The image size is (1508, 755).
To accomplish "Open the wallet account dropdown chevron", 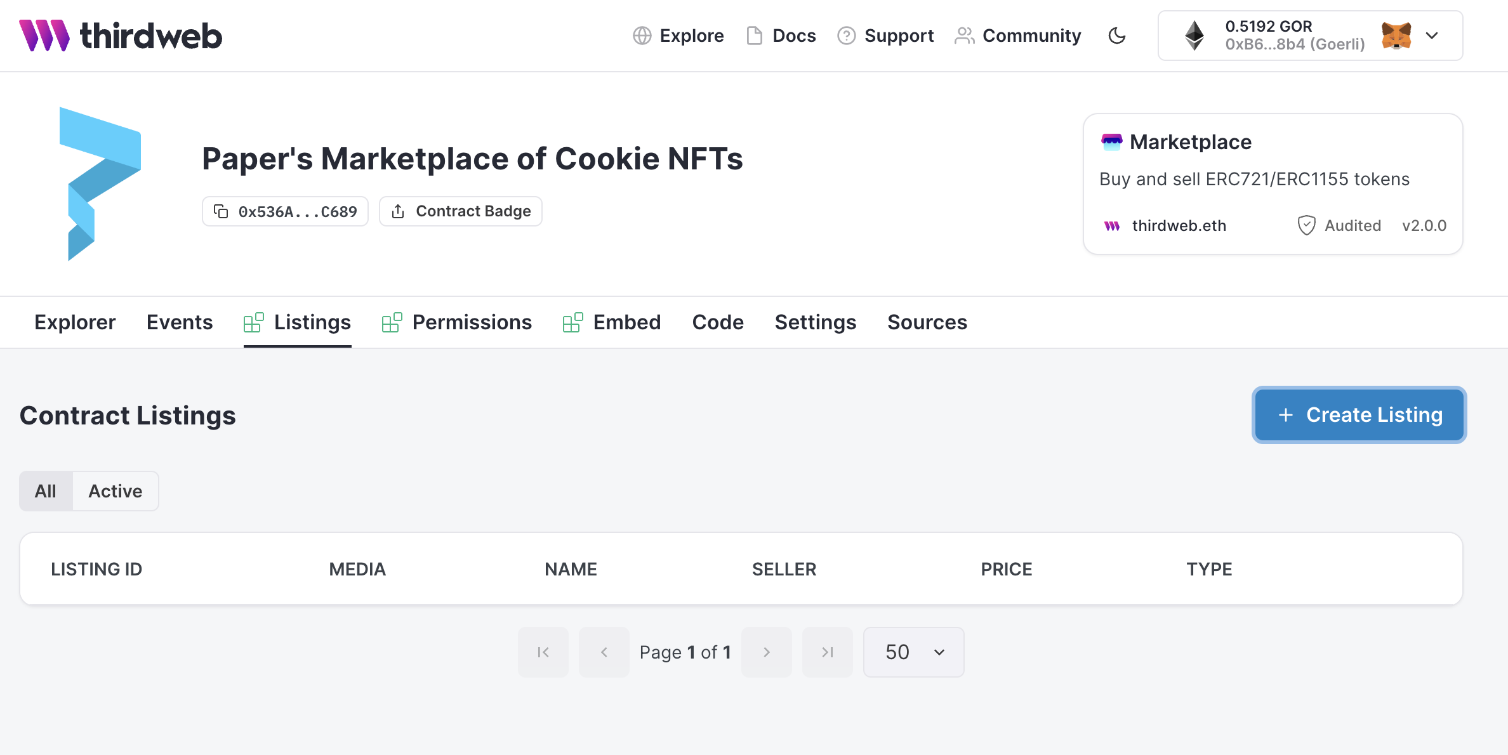I will click(1432, 36).
